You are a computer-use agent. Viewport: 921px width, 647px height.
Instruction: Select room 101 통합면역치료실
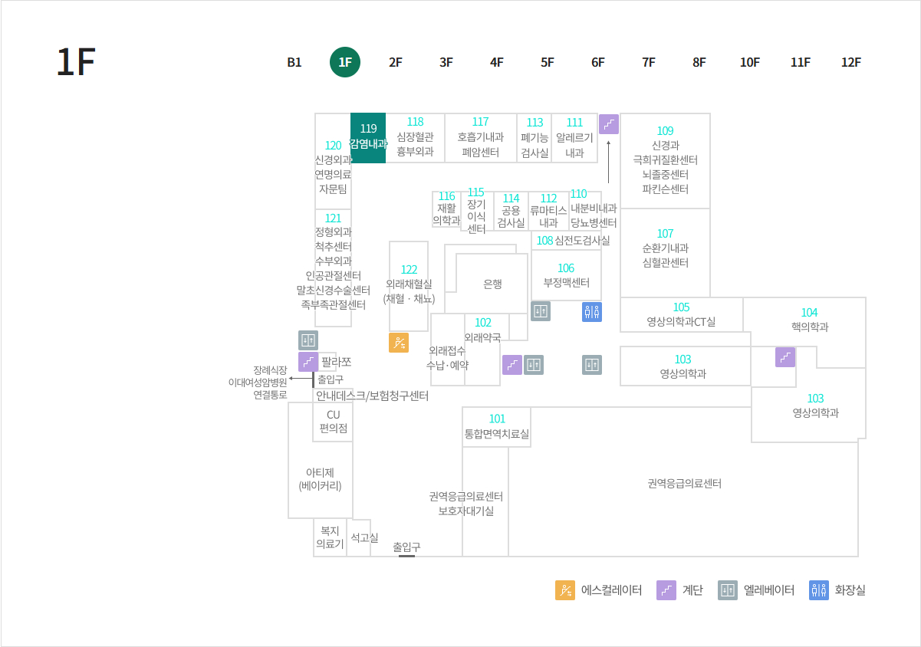(497, 426)
